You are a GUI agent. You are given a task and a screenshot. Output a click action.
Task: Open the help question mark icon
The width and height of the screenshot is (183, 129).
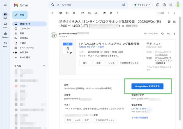pyautogui.click(x=157, y=5)
